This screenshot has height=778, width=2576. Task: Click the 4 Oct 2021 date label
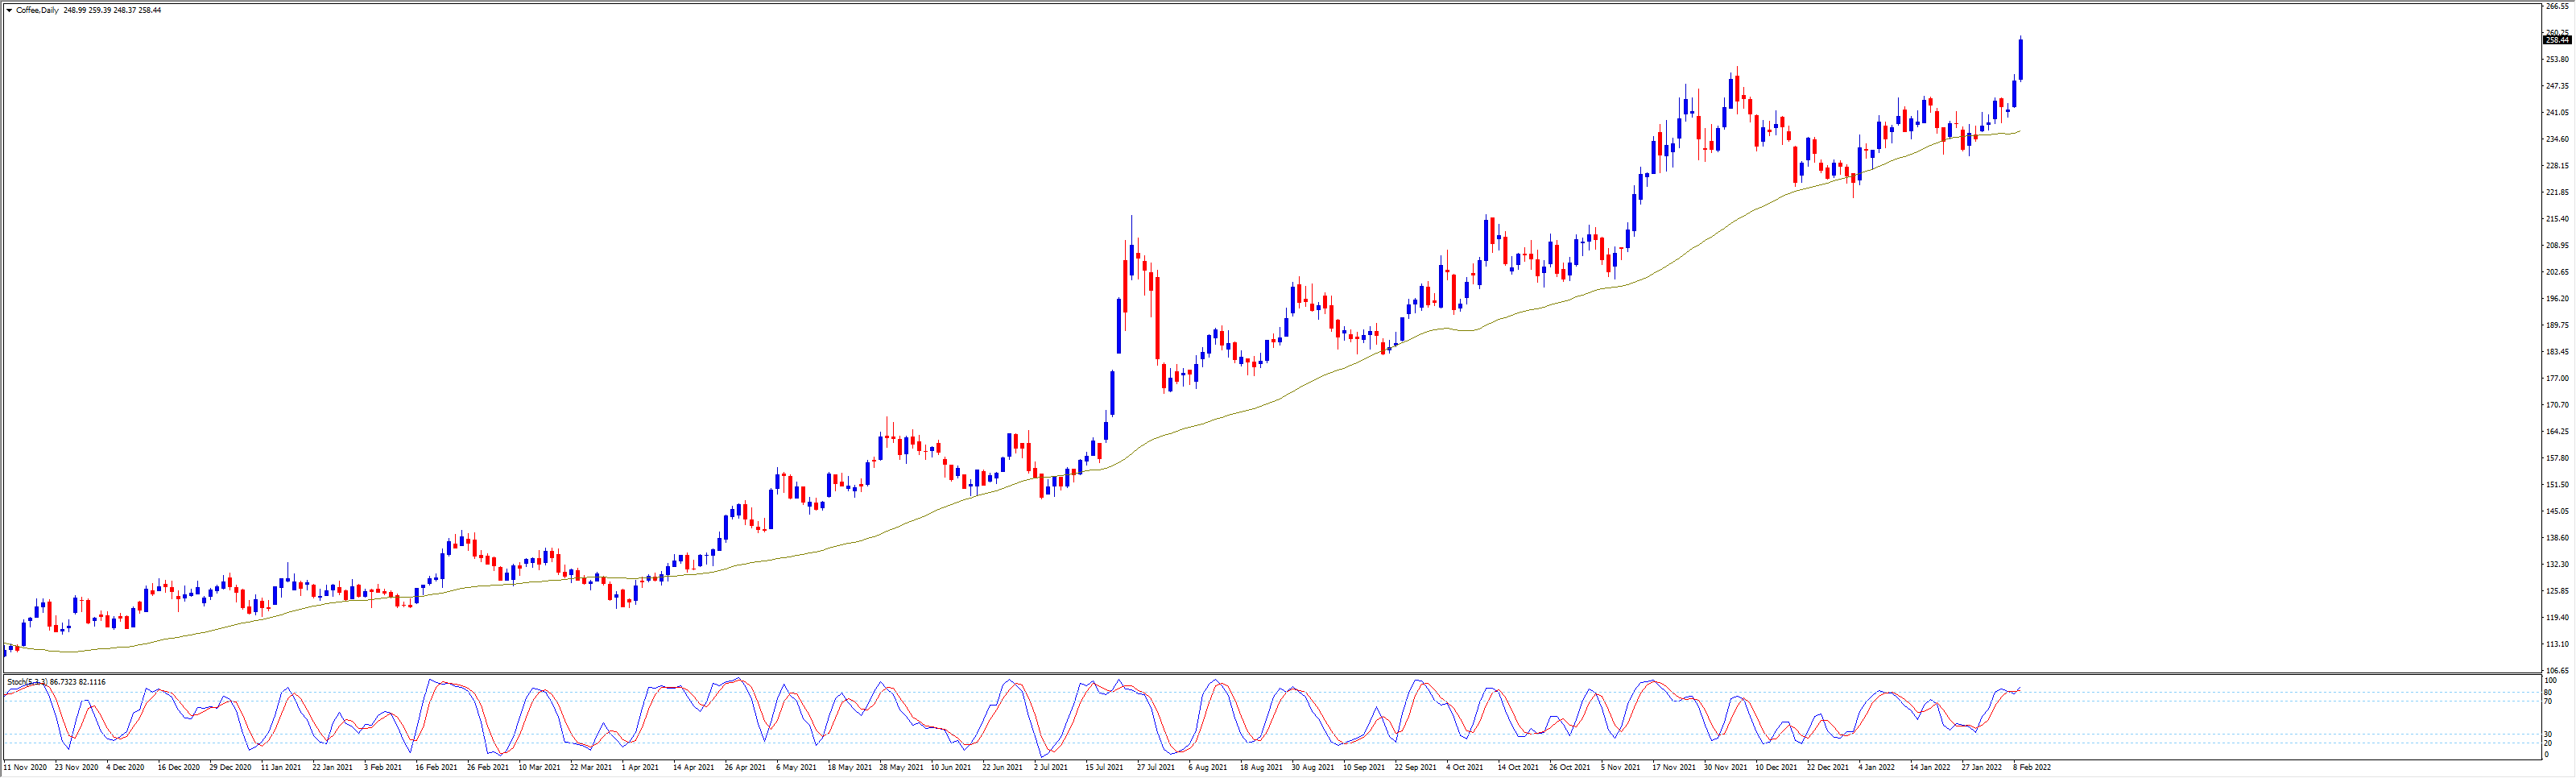point(1464,768)
